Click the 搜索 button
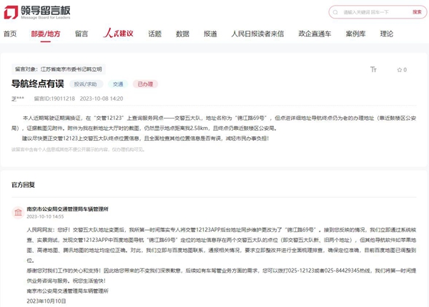Screen dimensions: 429x307 coord(417,12)
